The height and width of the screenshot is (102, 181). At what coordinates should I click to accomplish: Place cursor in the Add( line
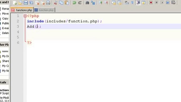(104, 27)
